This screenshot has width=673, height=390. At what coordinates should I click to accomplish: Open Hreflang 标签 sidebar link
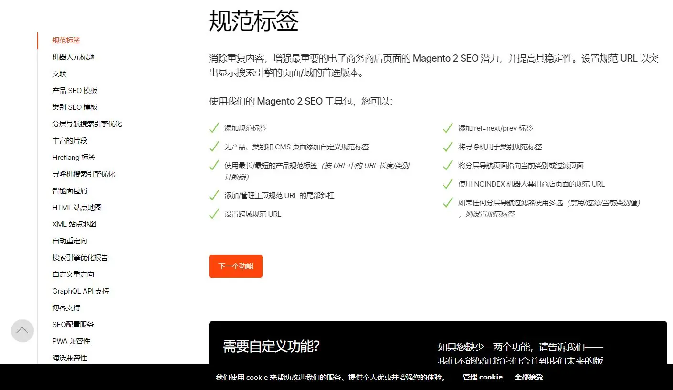[74, 158]
